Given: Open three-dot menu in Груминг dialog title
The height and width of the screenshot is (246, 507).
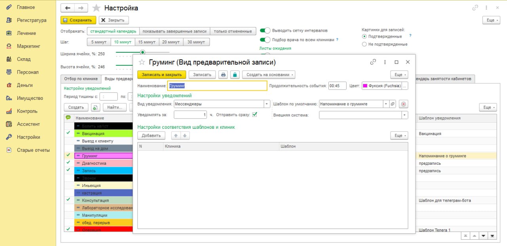Looking at the screenshot, I should coord(385,62).
